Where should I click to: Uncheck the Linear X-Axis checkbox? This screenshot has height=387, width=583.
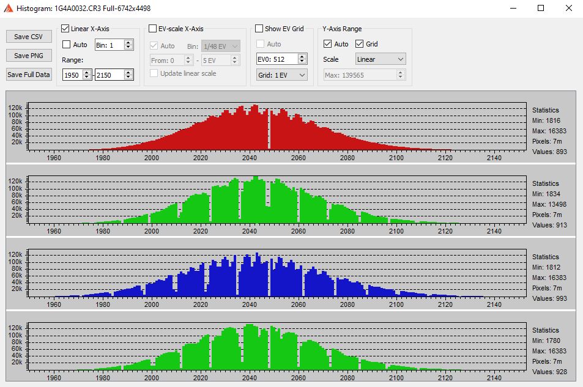[x=65, y=29]
